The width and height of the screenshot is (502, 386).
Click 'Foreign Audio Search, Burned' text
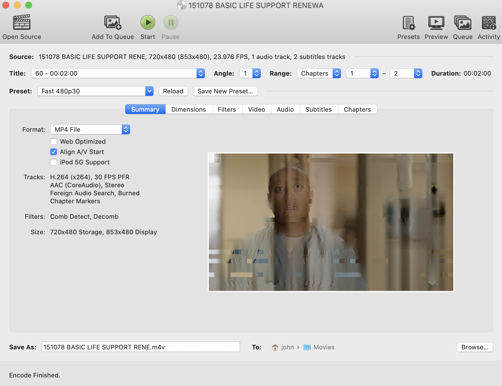pyautogui.click(x=95, y=193)
